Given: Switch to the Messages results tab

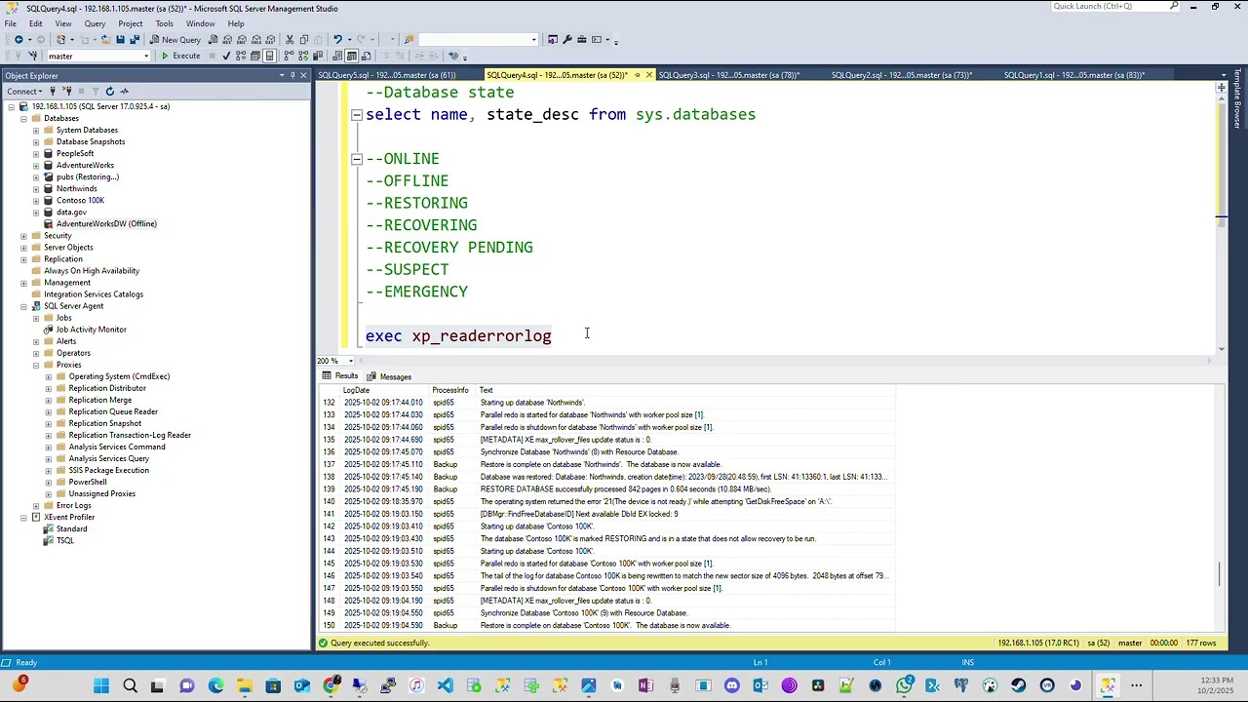Looking at the screenshot, I should point(390,376).
